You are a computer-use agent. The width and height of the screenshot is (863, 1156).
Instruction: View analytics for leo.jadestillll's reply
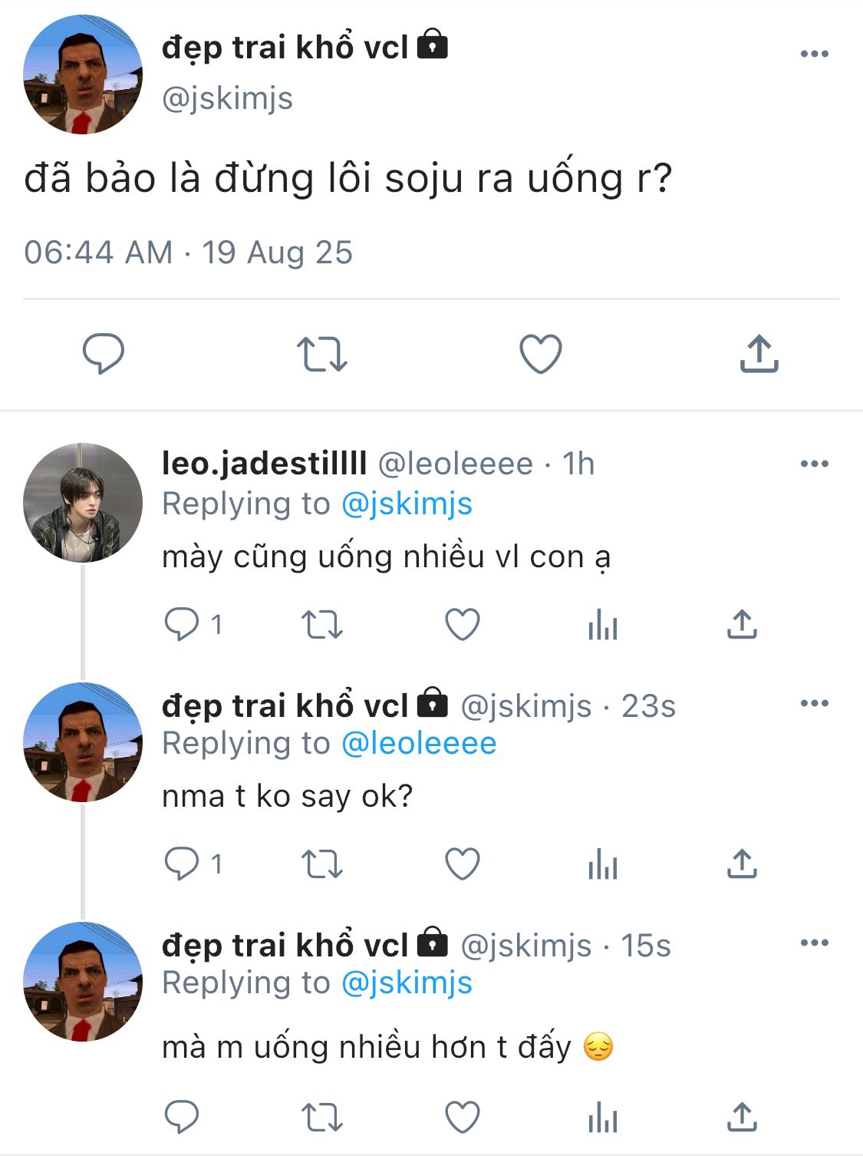[603, 626]
